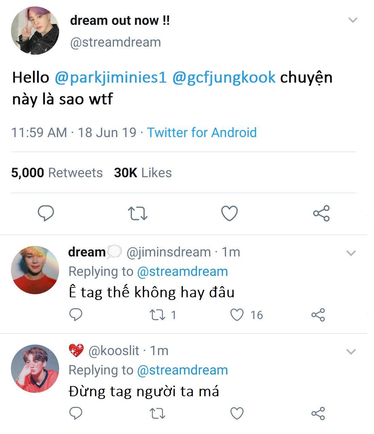374x434 pixels.
Task: Click the Twitter for Android source link
Action: [x=202, y=132]
